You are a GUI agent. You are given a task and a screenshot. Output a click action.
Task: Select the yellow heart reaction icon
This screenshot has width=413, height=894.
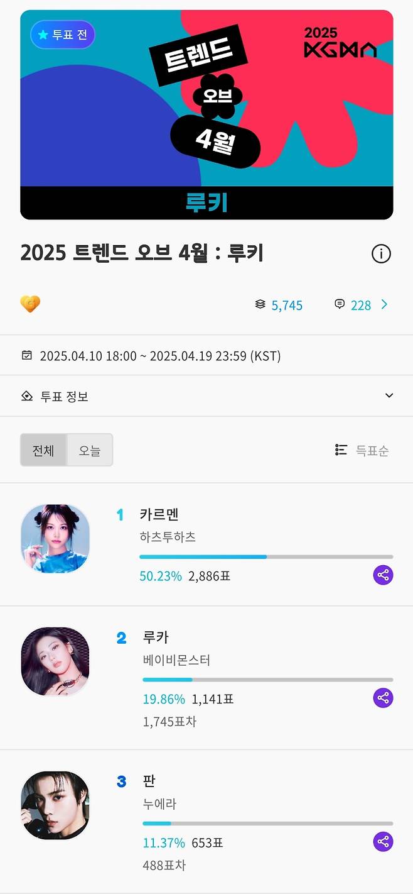point(30,305)
